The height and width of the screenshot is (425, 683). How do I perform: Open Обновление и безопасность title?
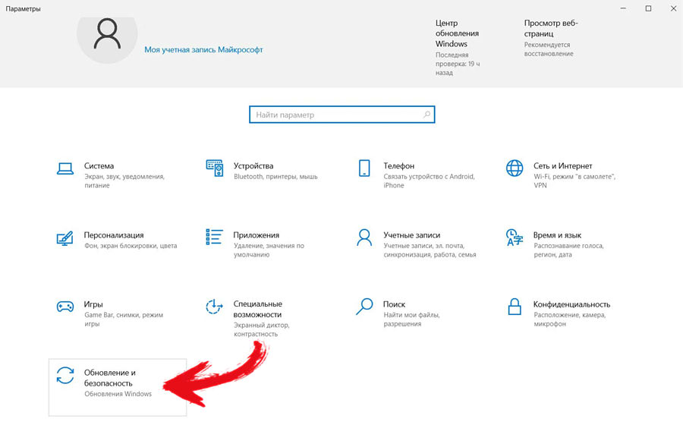pyautogui.click(x=110, y=378)
